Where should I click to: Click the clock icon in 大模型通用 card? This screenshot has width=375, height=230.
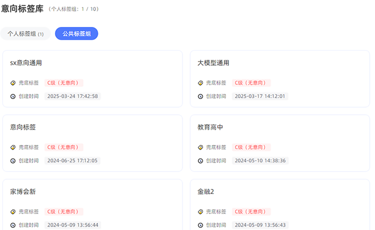pyautogui.click(x=200, y=96)
